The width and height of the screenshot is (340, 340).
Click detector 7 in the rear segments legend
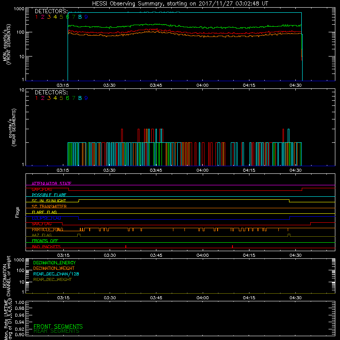pyautogui.click(x=74, y=98)
